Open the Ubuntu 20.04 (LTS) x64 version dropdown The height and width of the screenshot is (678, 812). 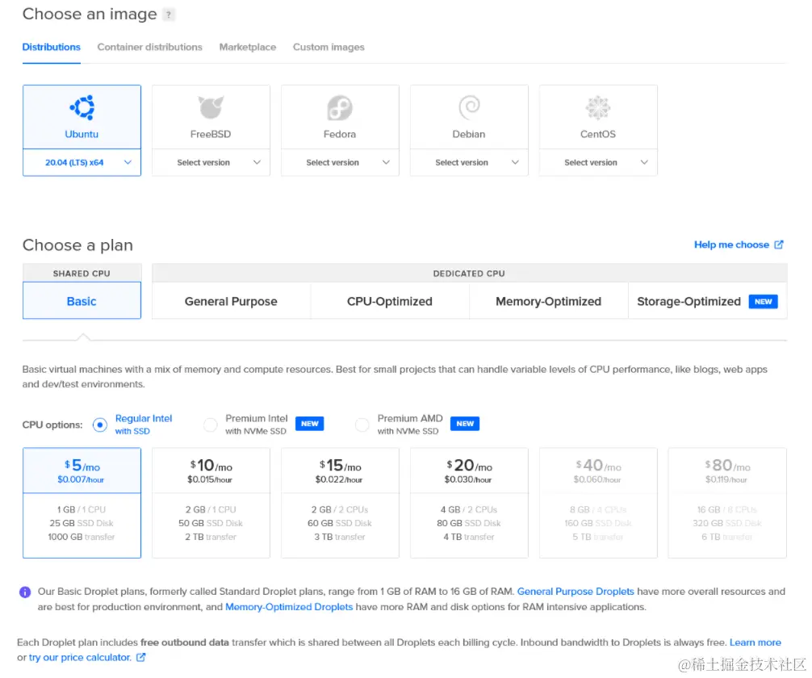[82, 162]
